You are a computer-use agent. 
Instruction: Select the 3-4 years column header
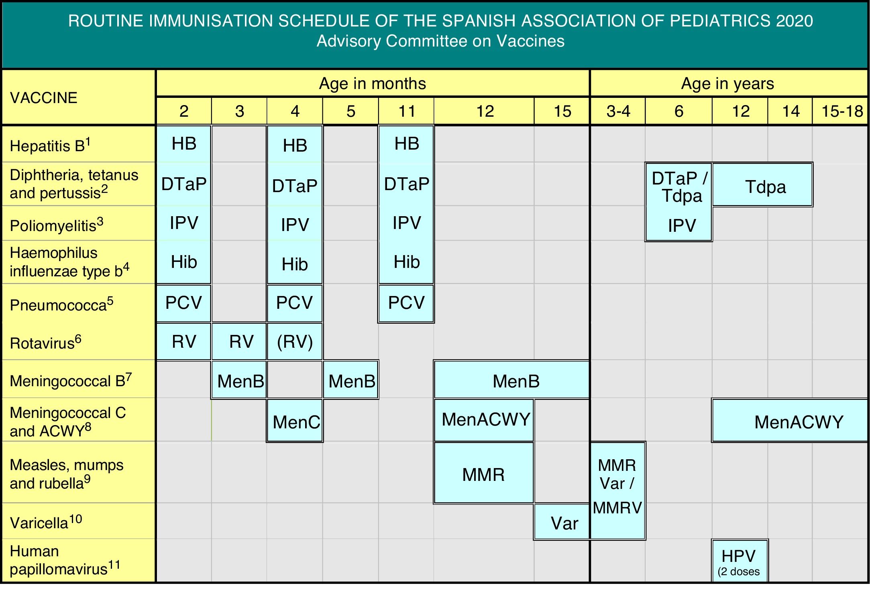click(618, 111)
